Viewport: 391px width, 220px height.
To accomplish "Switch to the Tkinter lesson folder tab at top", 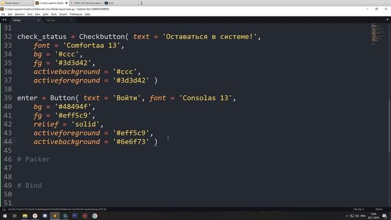I will coord(17,3).
